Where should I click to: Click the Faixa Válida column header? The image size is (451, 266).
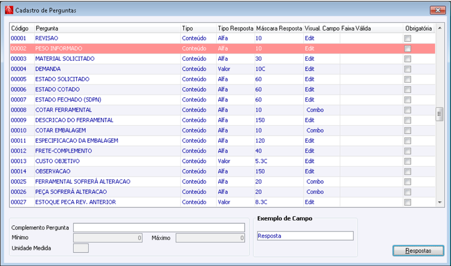[x=372, y=28]
